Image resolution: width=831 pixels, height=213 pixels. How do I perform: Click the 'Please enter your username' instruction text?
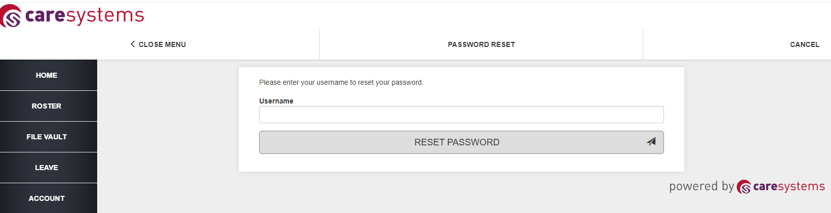coord(341,82)
